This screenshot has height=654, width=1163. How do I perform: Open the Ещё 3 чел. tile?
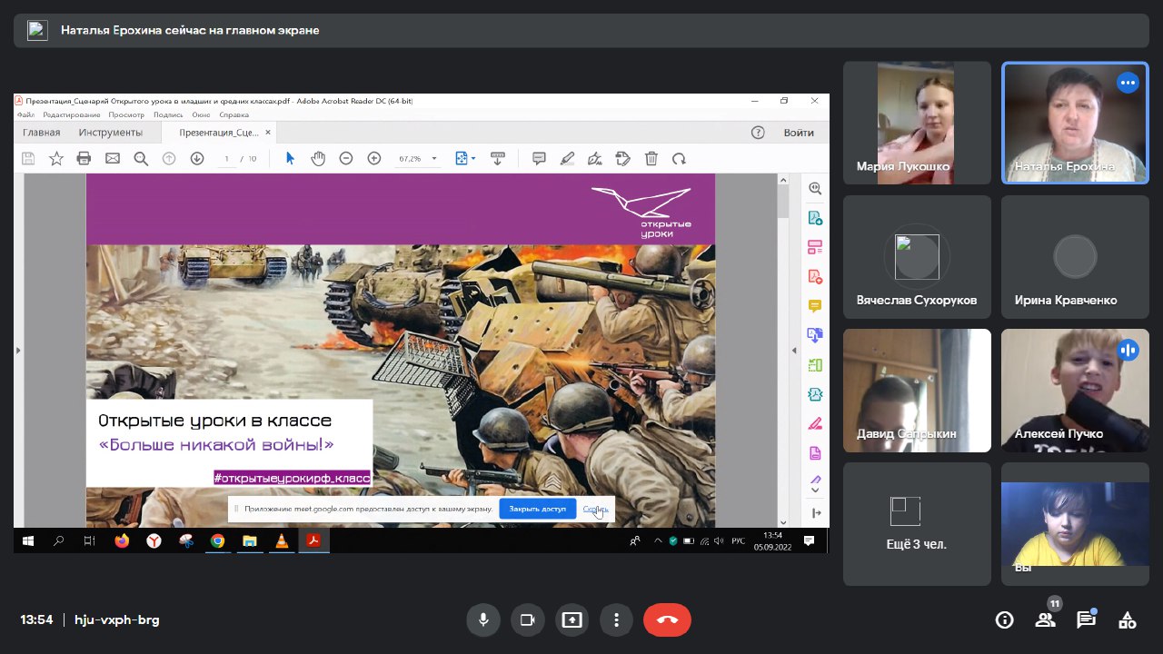(x=917, y=524)
